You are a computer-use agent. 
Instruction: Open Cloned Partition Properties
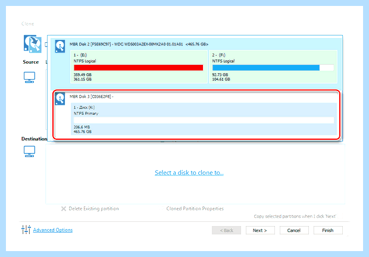[195, 209]
